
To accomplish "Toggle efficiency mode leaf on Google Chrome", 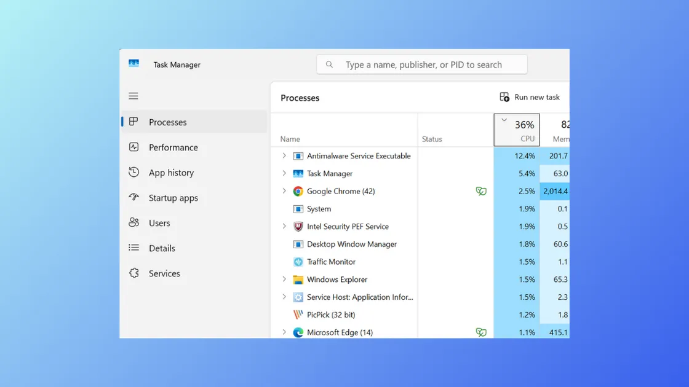I will pos(481,191).
